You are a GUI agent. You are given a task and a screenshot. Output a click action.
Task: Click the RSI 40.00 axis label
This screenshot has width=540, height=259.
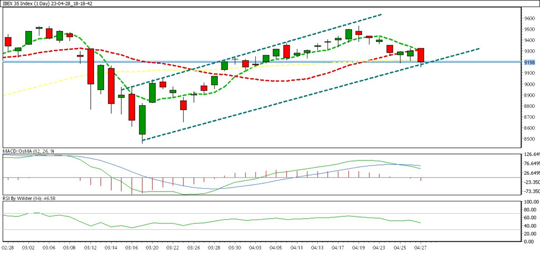532,226
